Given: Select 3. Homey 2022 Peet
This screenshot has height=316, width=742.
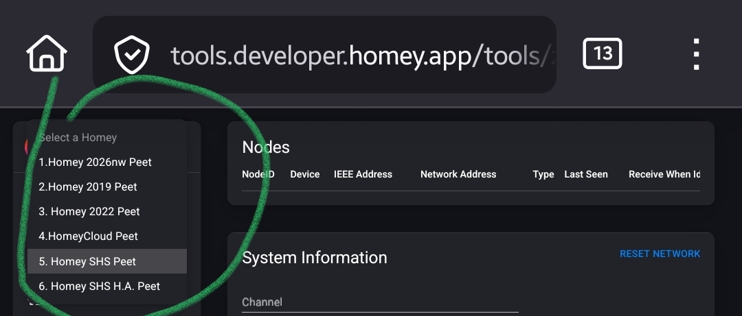Looking at the screenshot, I should click(x=107, y=211).
